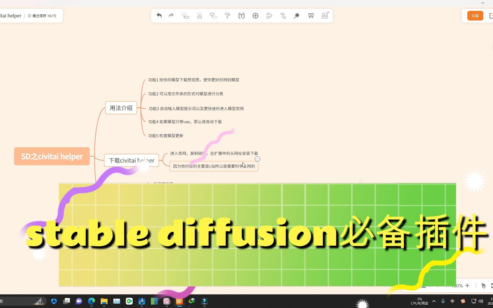Screen dimensions: 493x308
Task: Collapse the 用法介绍 branch
Action: click(139, 108)
